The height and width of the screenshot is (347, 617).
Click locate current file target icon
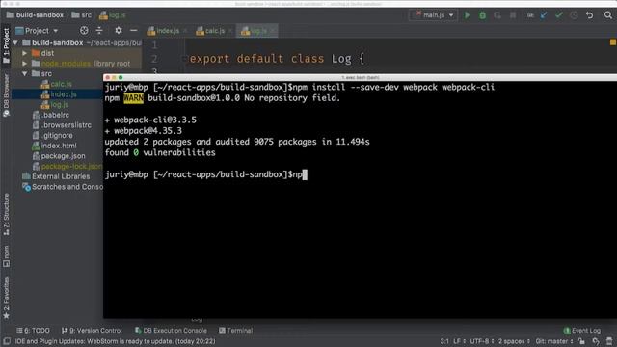point(84,30)
